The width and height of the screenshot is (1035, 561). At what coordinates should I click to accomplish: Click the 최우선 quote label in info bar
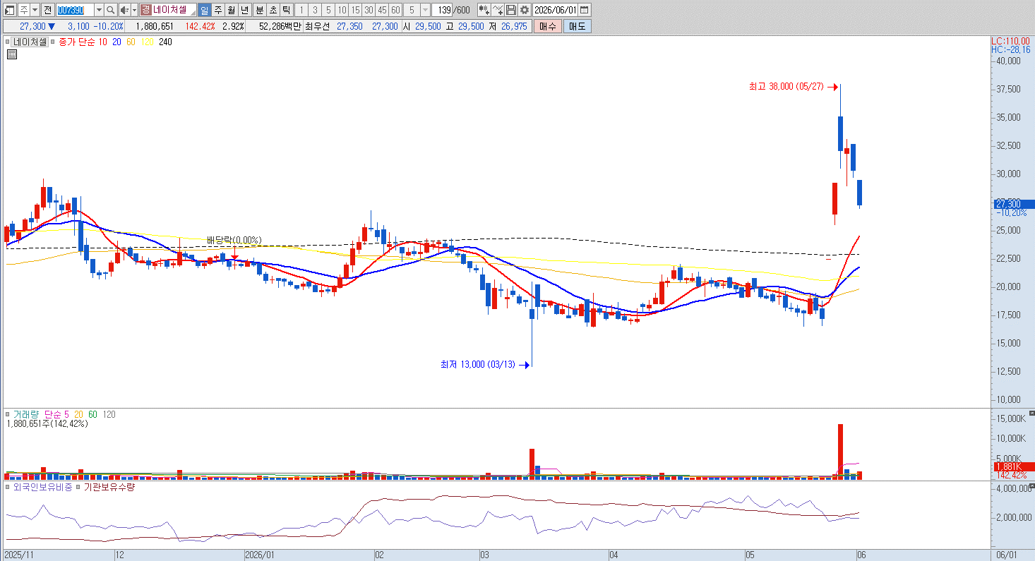tap(317, 26)
